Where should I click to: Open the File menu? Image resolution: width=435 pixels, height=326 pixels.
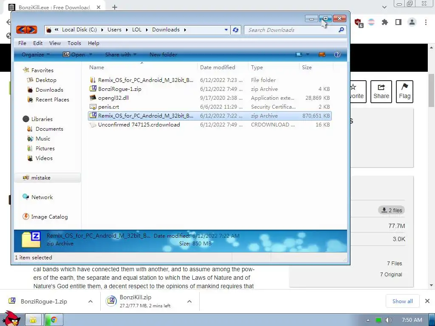coord(22,43)
